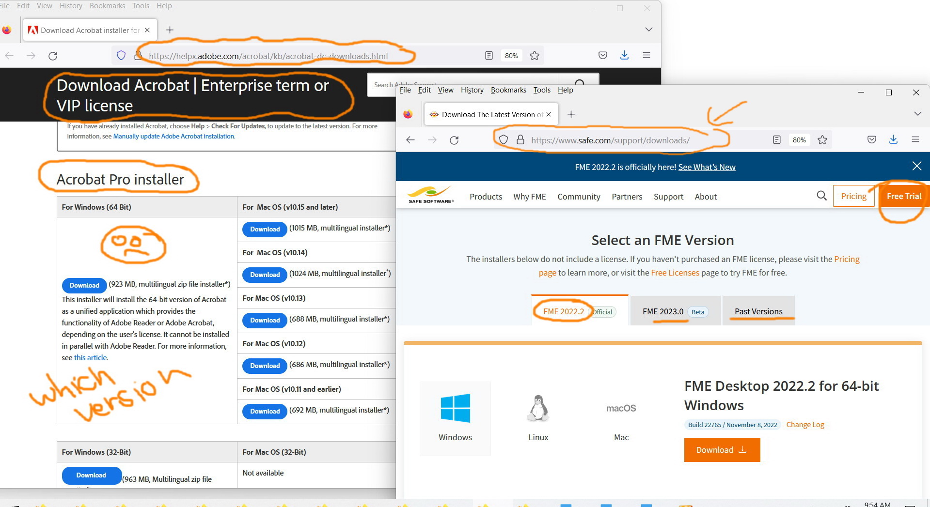Open the Support navigation item
The image size is (930, 507).
(668, 197)
